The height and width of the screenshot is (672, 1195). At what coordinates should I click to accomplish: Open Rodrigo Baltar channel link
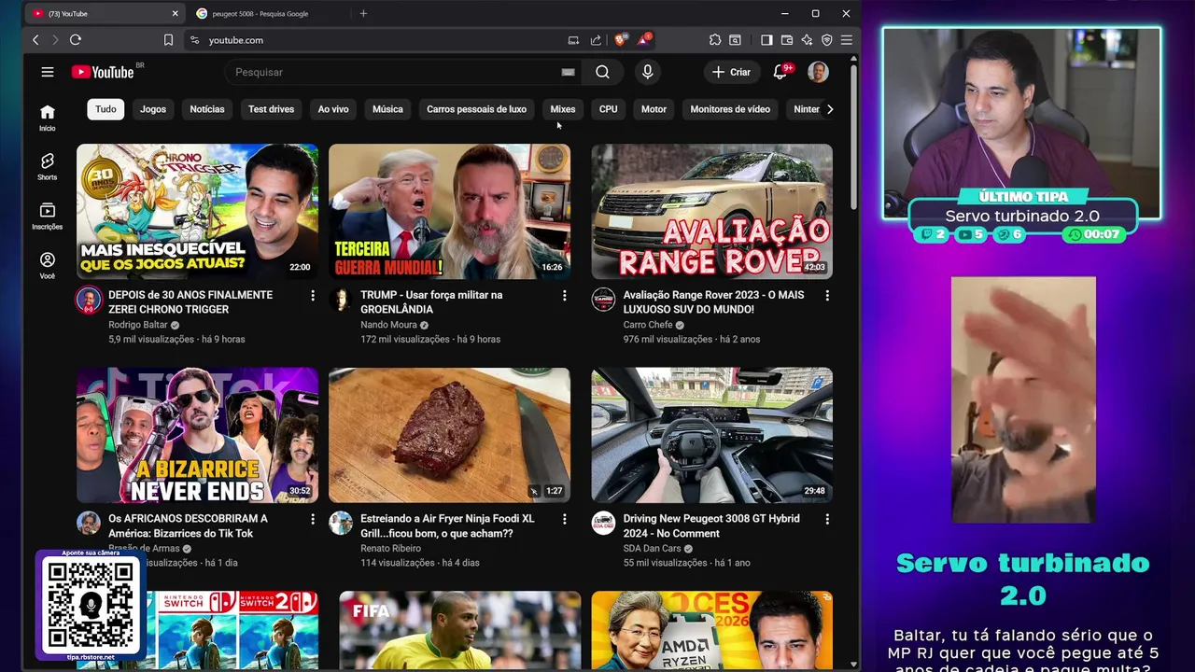click(138, 325)
